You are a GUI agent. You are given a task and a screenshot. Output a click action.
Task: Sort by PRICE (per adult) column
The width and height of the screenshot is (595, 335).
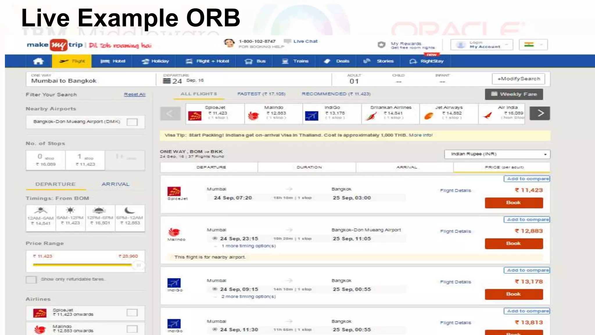[x=502, y=167]
